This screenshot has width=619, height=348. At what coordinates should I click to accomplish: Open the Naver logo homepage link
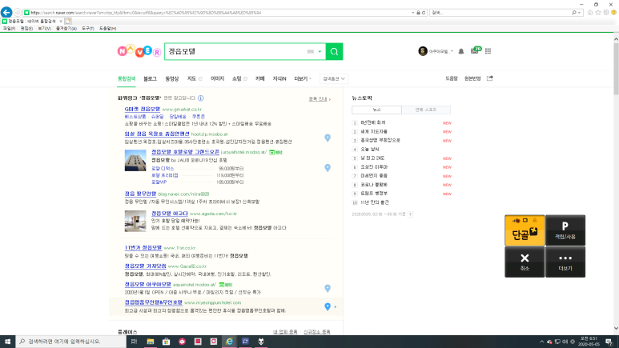click(139, 52)
